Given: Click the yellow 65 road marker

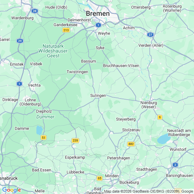Looking at the screenshot, I should point(100,178).
